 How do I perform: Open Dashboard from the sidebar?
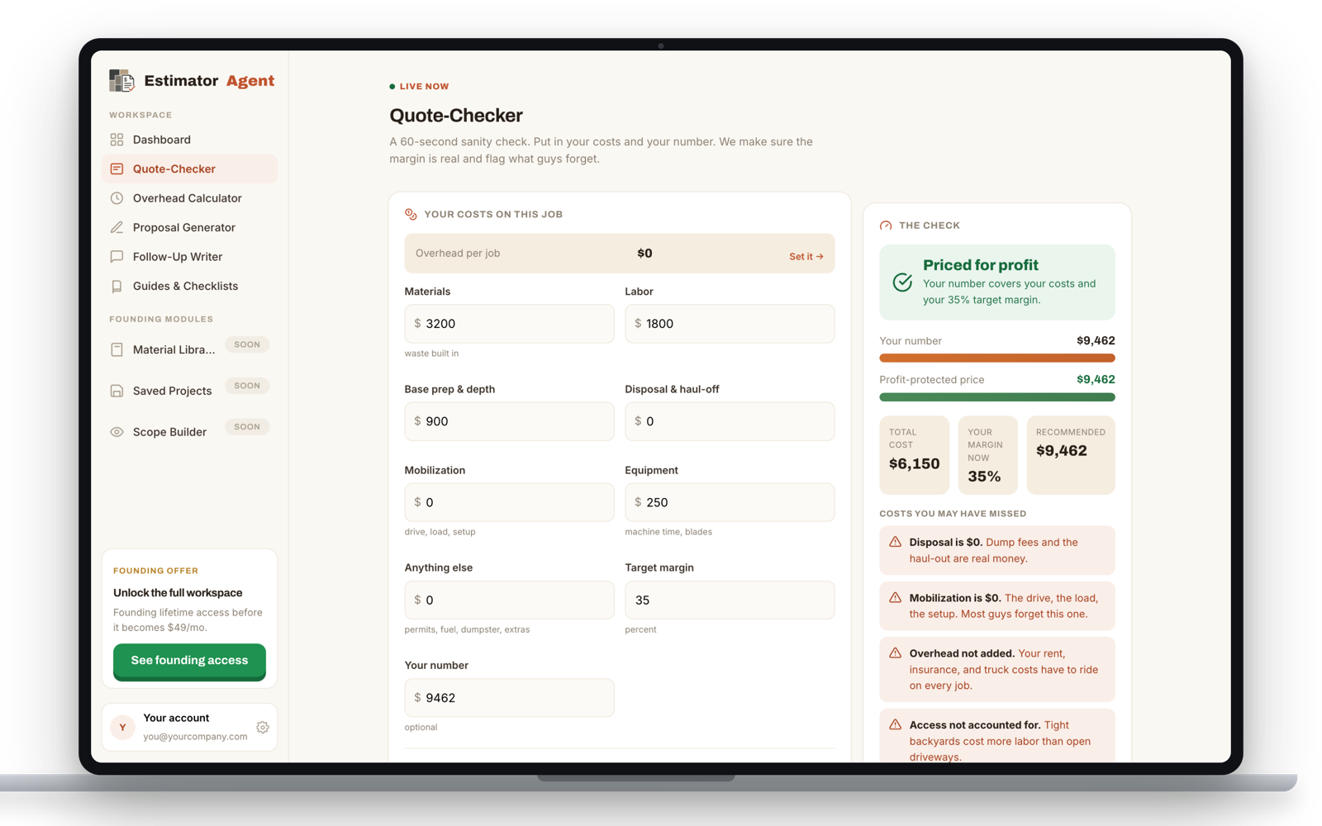[189, 140]
